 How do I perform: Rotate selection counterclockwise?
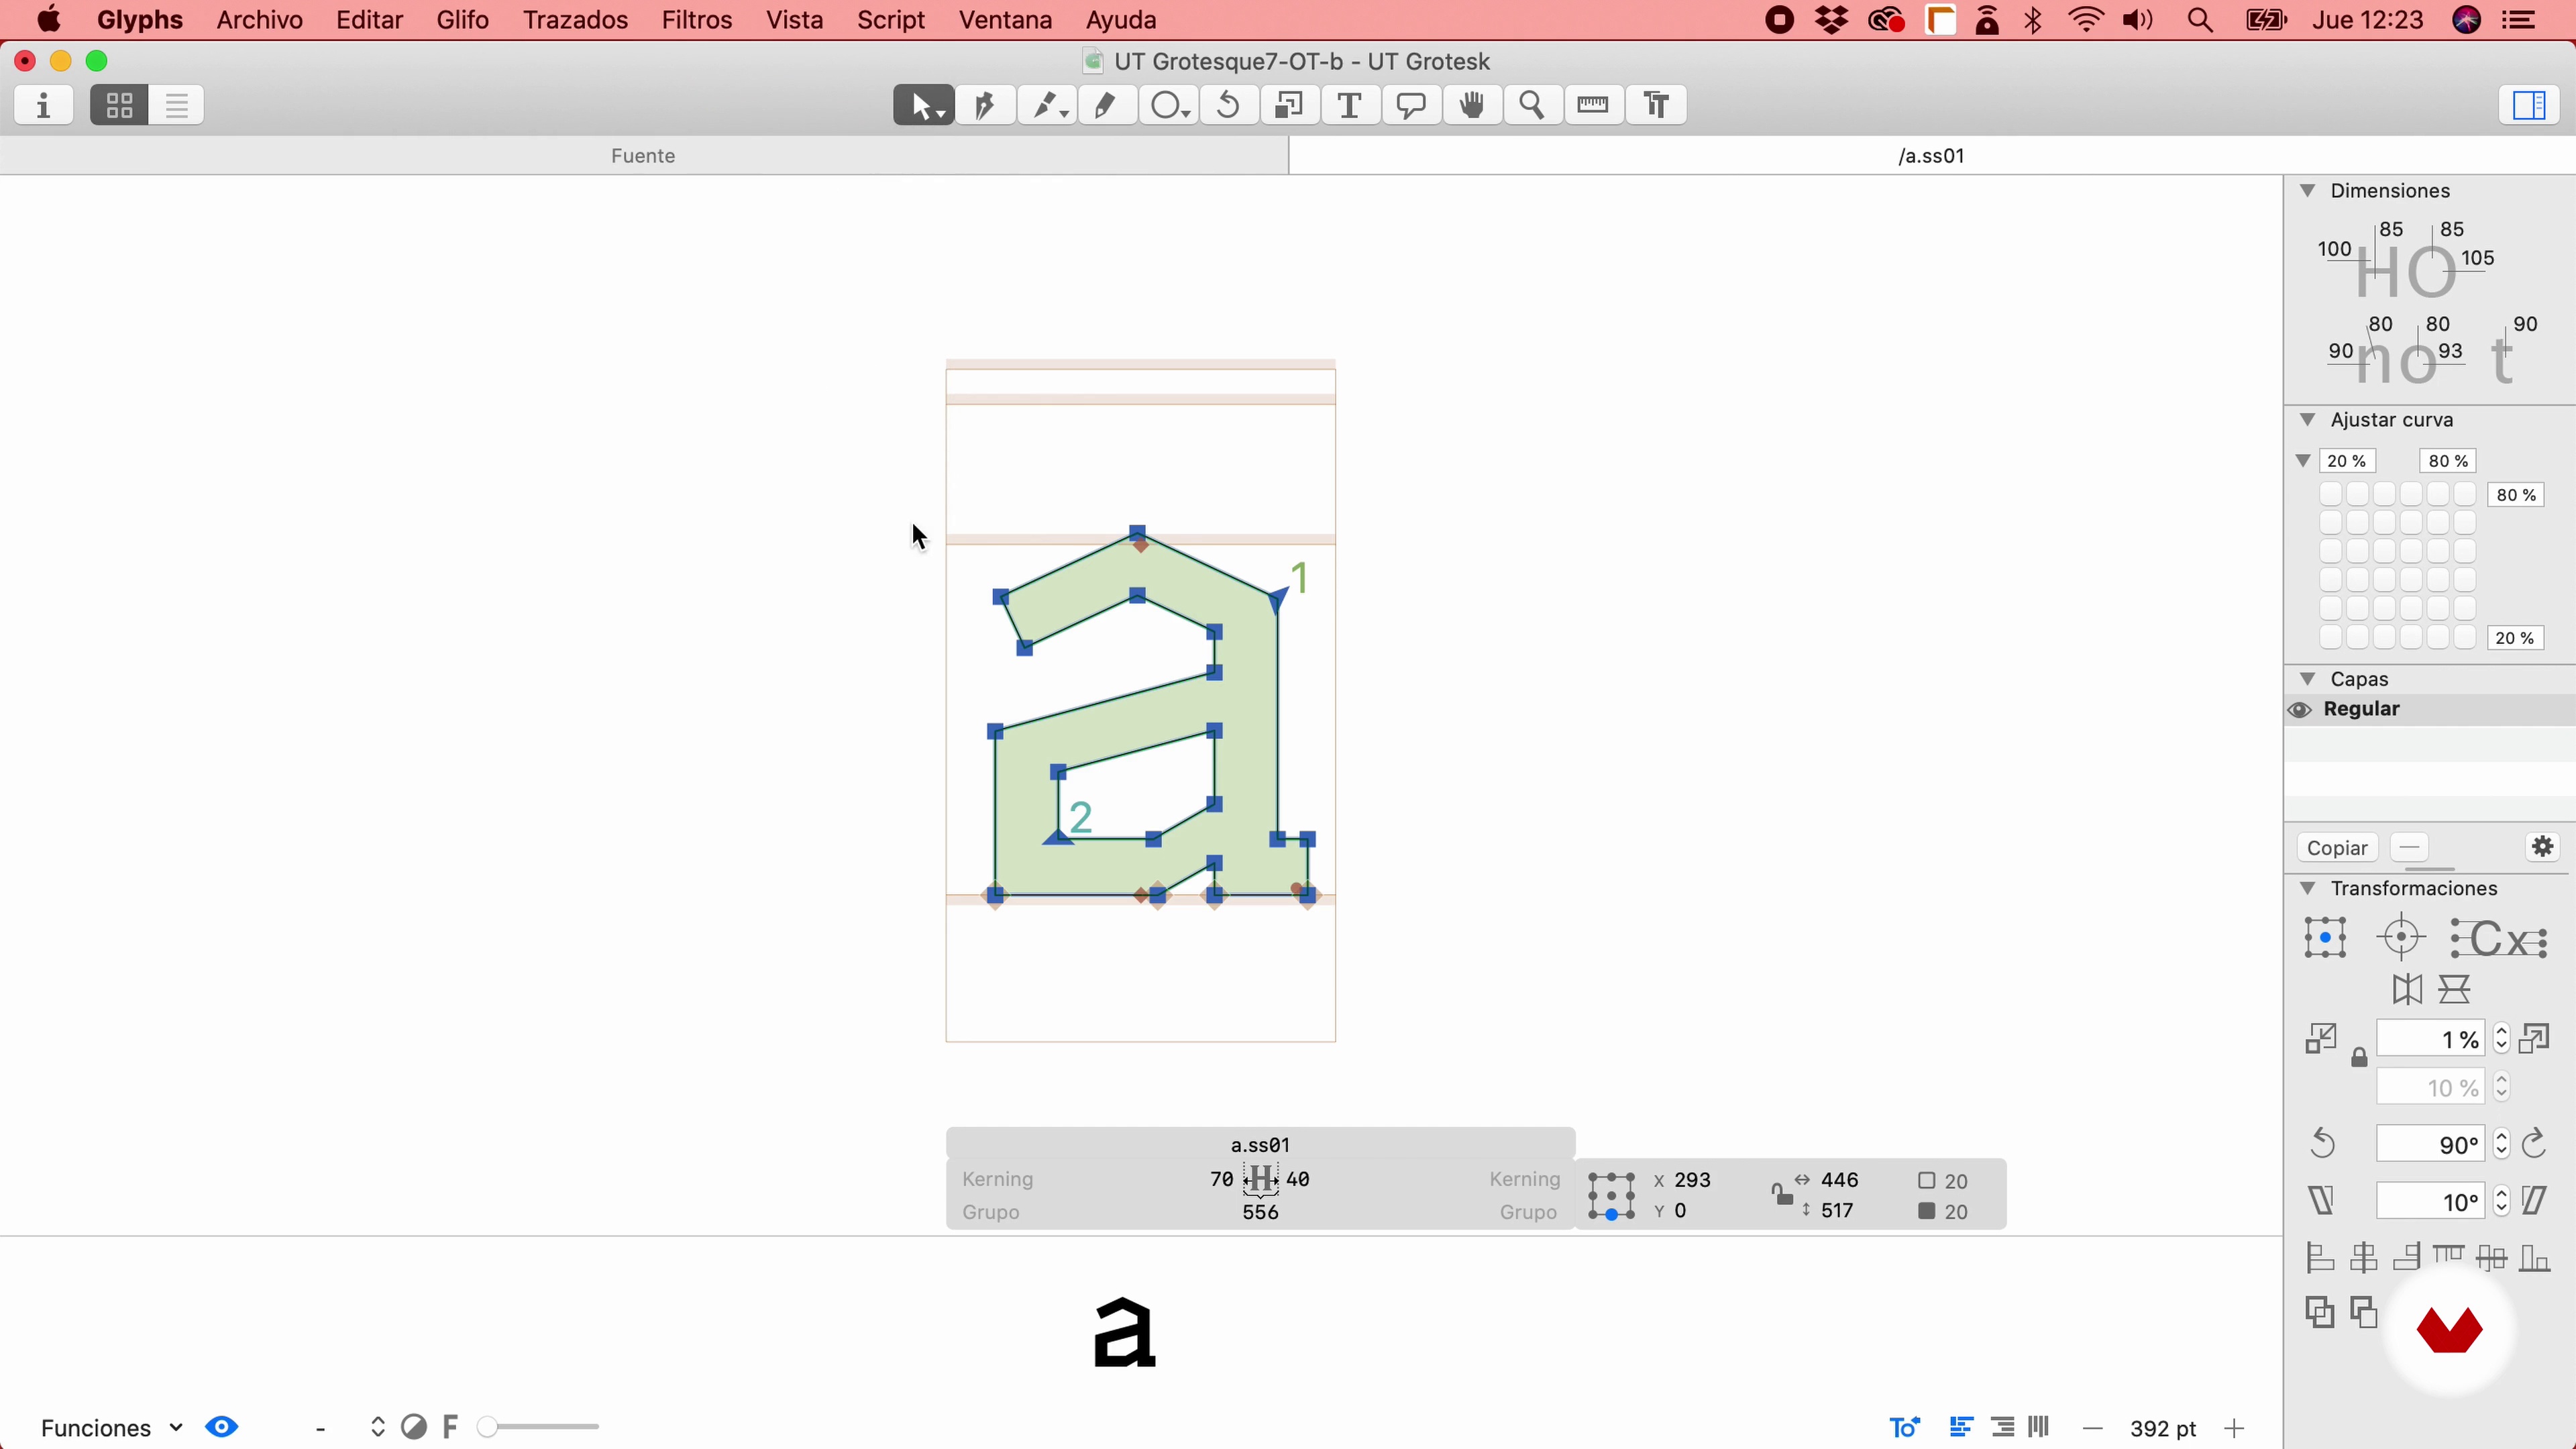tap(2323, 1144)
